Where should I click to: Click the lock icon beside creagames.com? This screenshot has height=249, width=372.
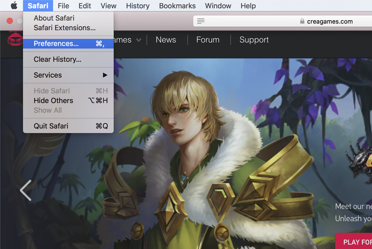click(302, 21)
